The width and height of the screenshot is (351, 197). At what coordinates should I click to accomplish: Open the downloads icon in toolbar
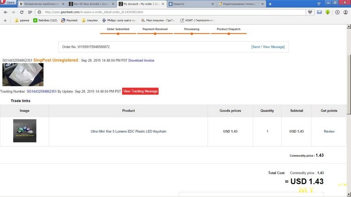tap(337, 12)
